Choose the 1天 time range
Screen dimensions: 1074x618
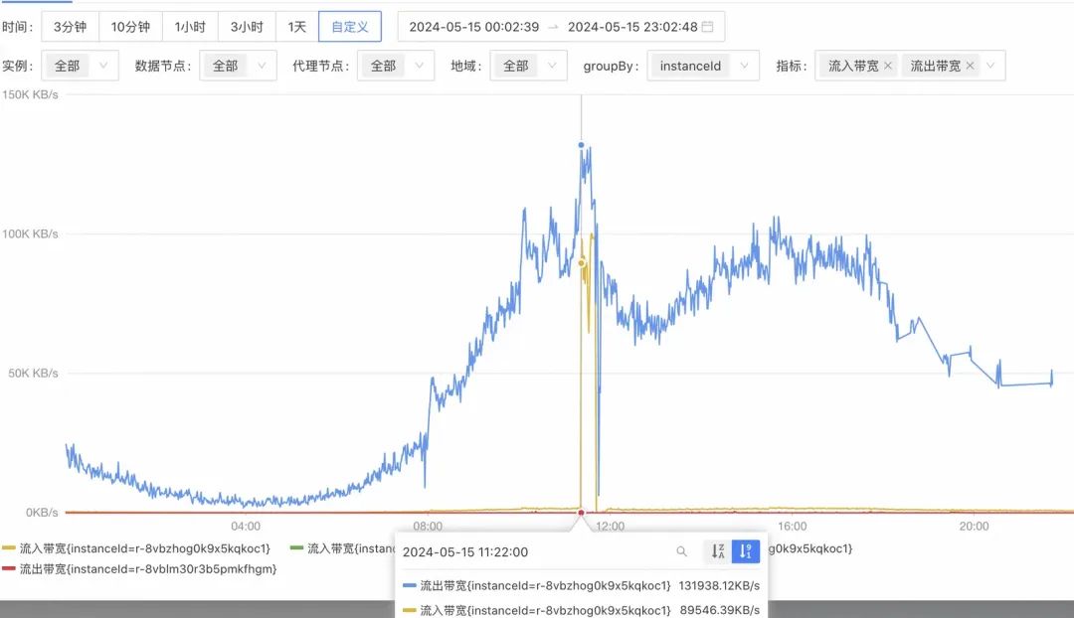(296, 27)
